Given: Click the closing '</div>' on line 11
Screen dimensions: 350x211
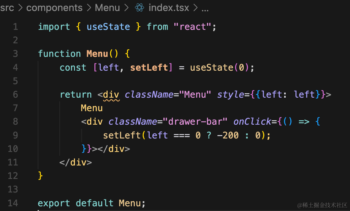Looking at the screenshot, I should click(x=76, y=163).
